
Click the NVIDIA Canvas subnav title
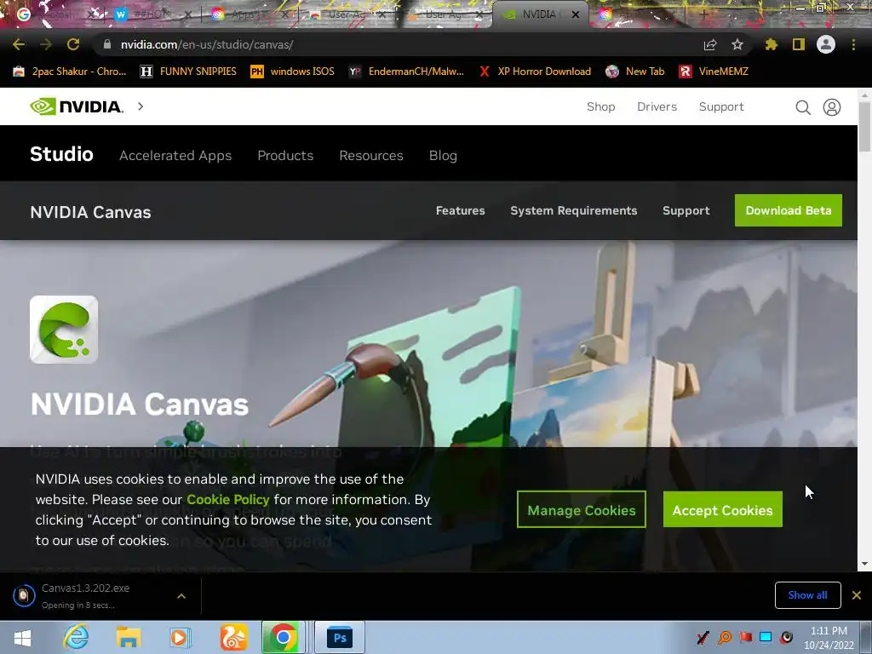90,212
